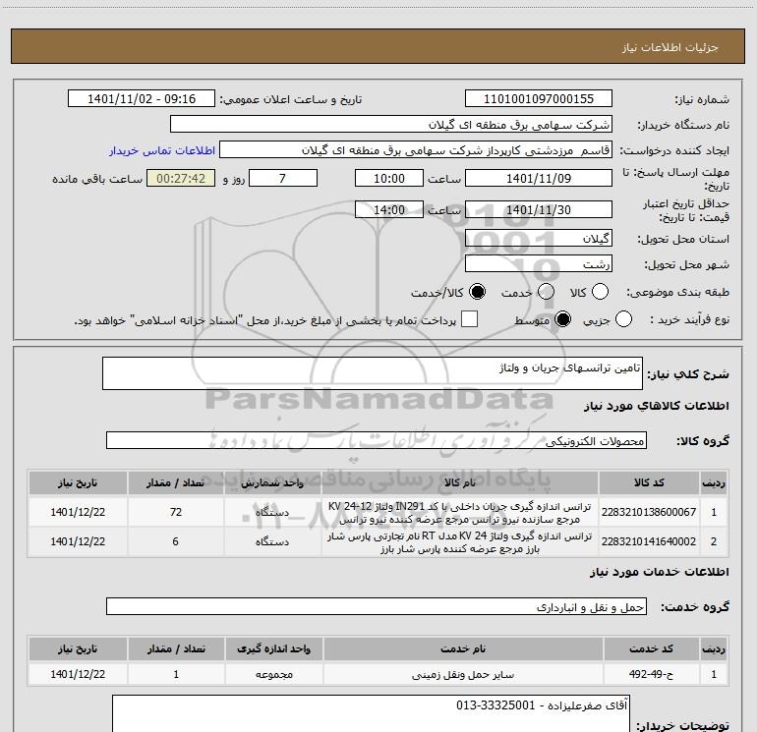Image resolution: width=757 pixels, height=732 pixels.
Task: Click buyer organization name field
Action: [x=391, y=125]
